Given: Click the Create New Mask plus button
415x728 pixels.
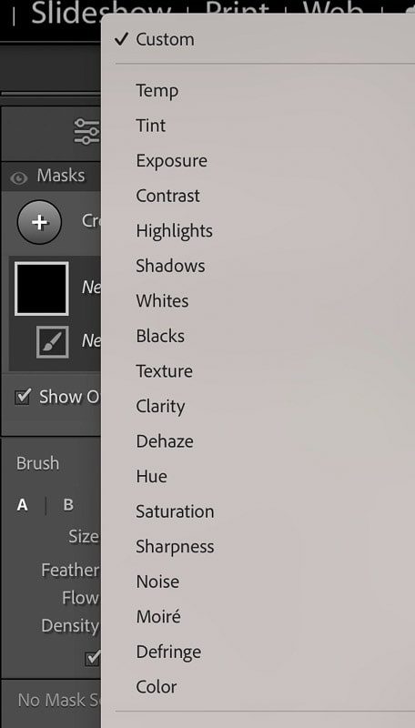Looking at the screenshot, I should (39, 222).
